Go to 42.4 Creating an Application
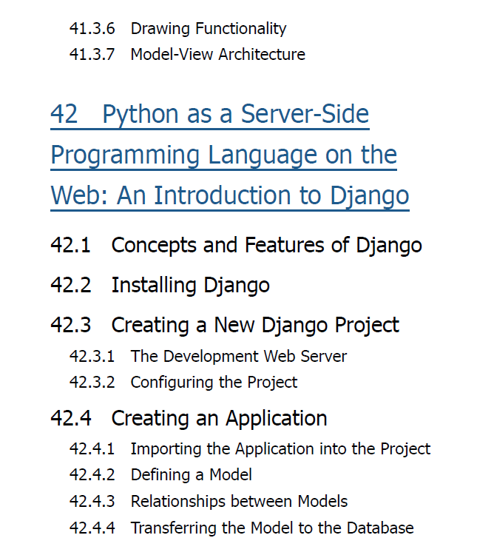The height and width of the screenshot is (555, 494). pos(189,418)
